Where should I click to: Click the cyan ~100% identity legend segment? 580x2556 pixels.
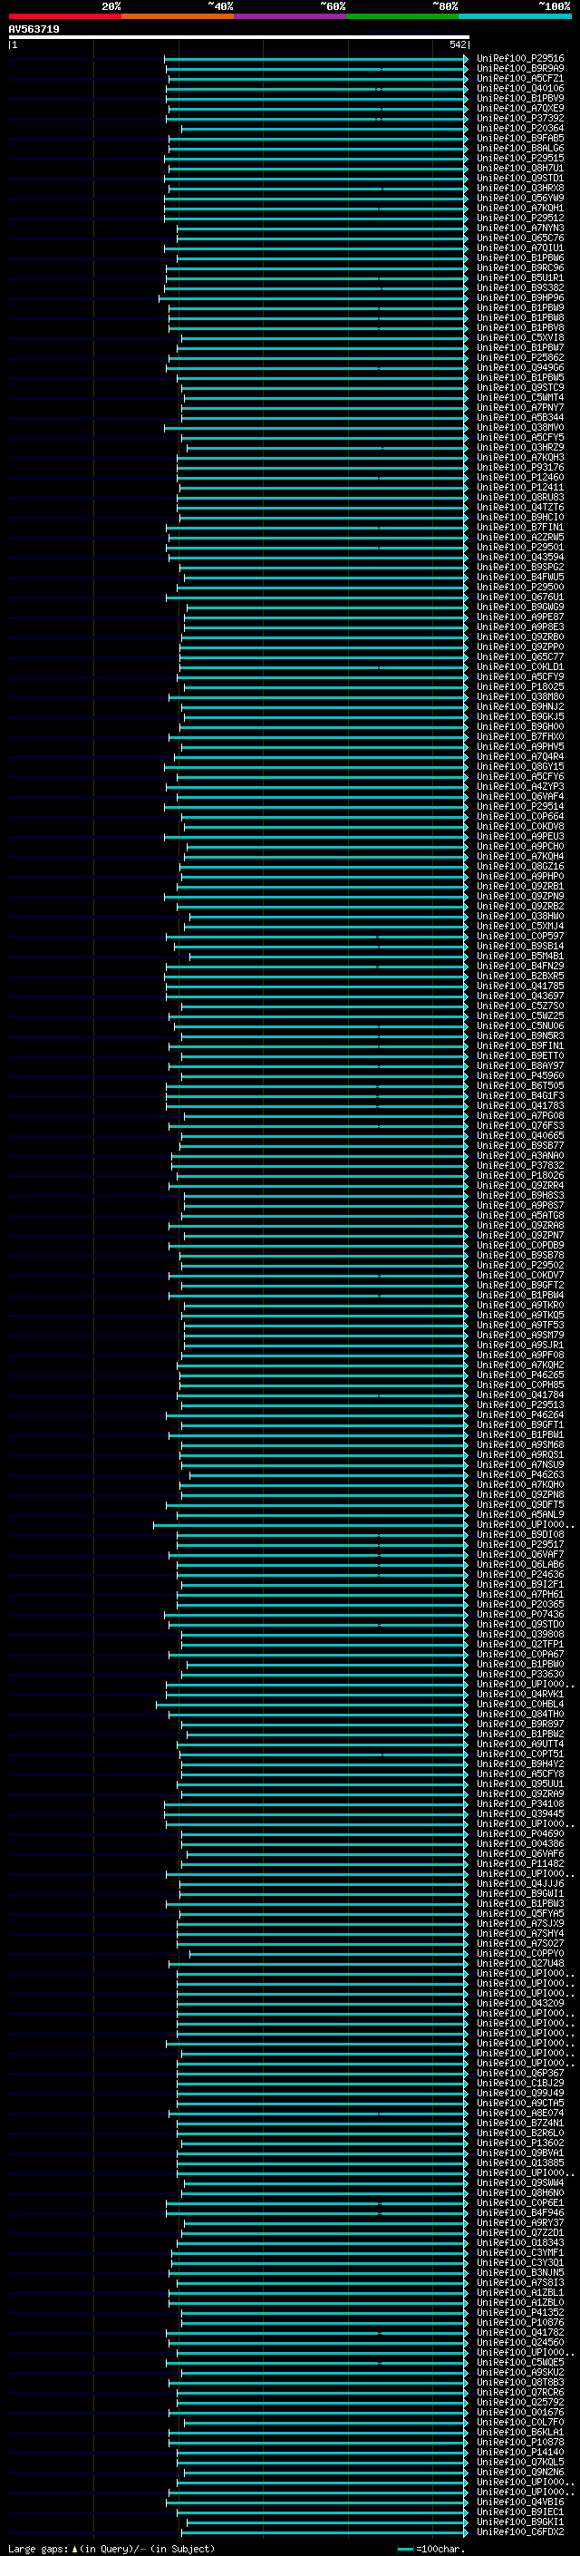tap(515, 17)
